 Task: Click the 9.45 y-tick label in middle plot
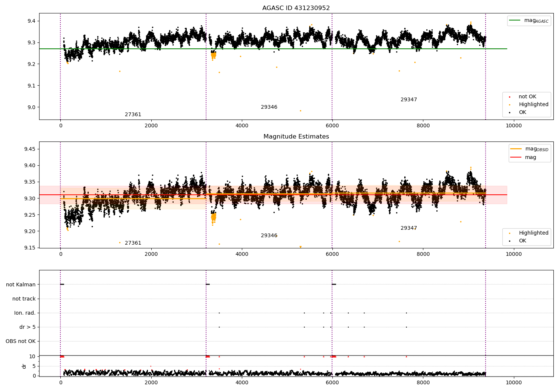(x=30, y=149)
